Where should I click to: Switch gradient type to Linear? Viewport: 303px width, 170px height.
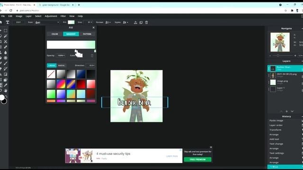[x=52, y=65]
